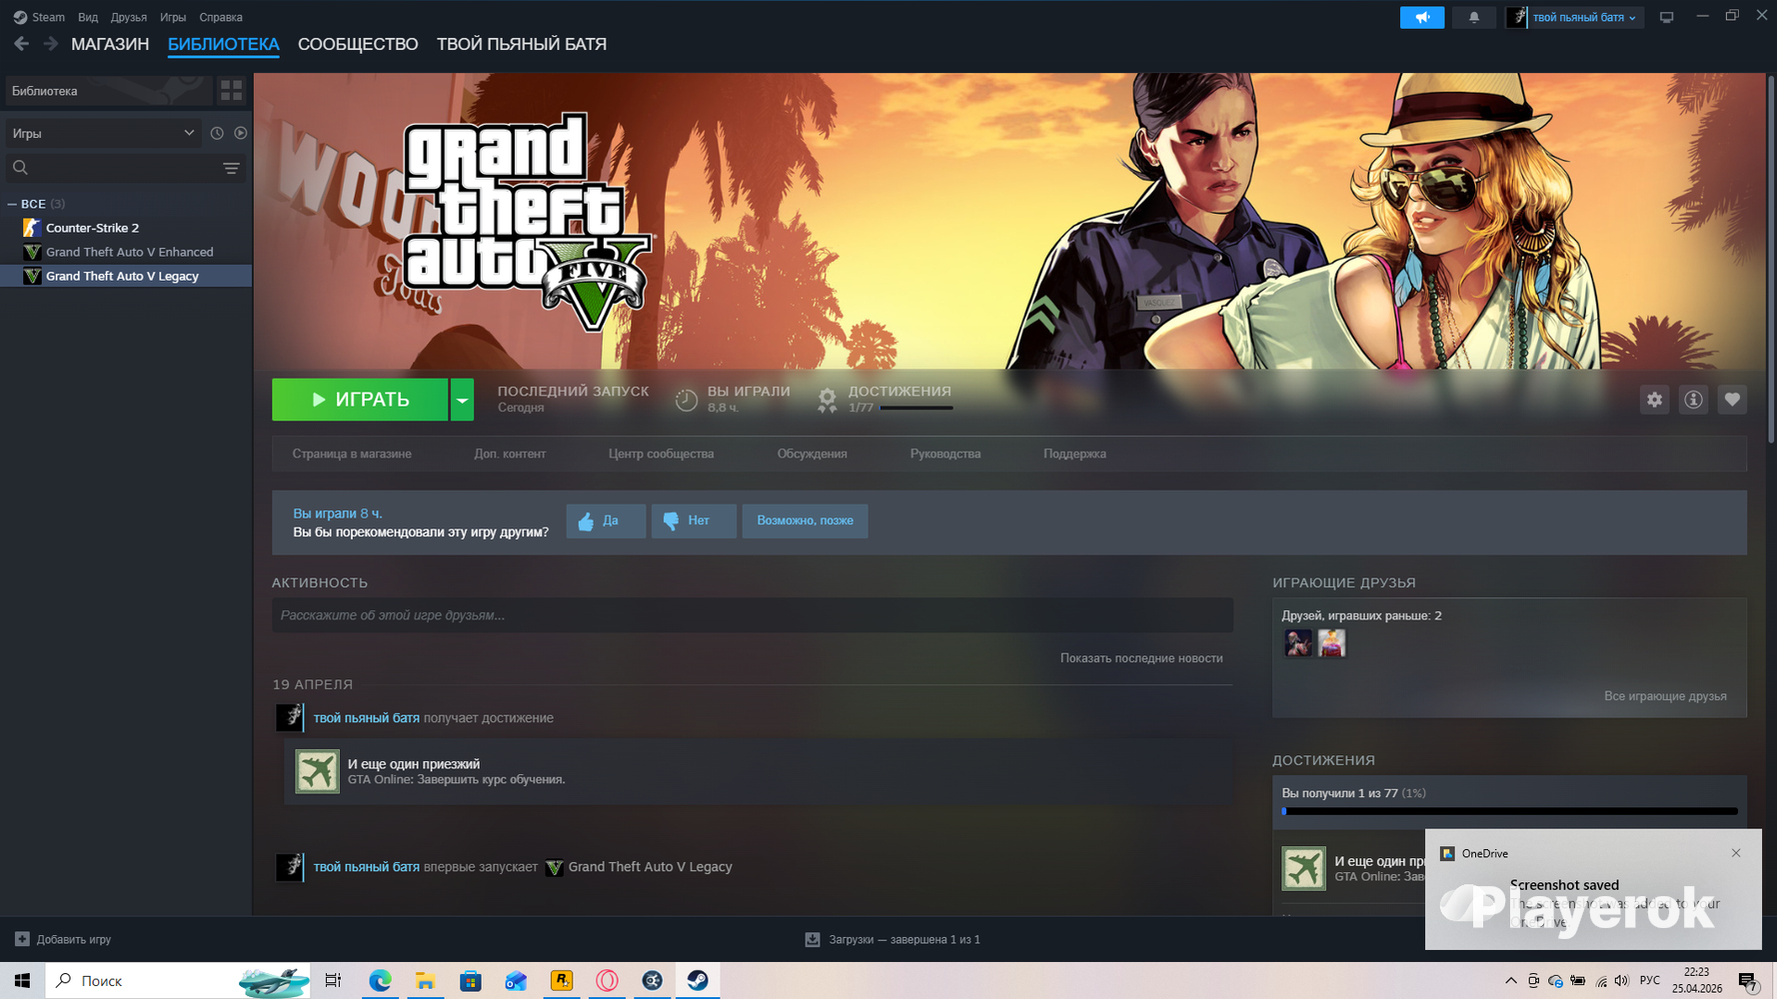The height and width of the screenshot is (999, 1777).
Task: Open achievement И еще один приезжий in activity
Action: point(758,771)
